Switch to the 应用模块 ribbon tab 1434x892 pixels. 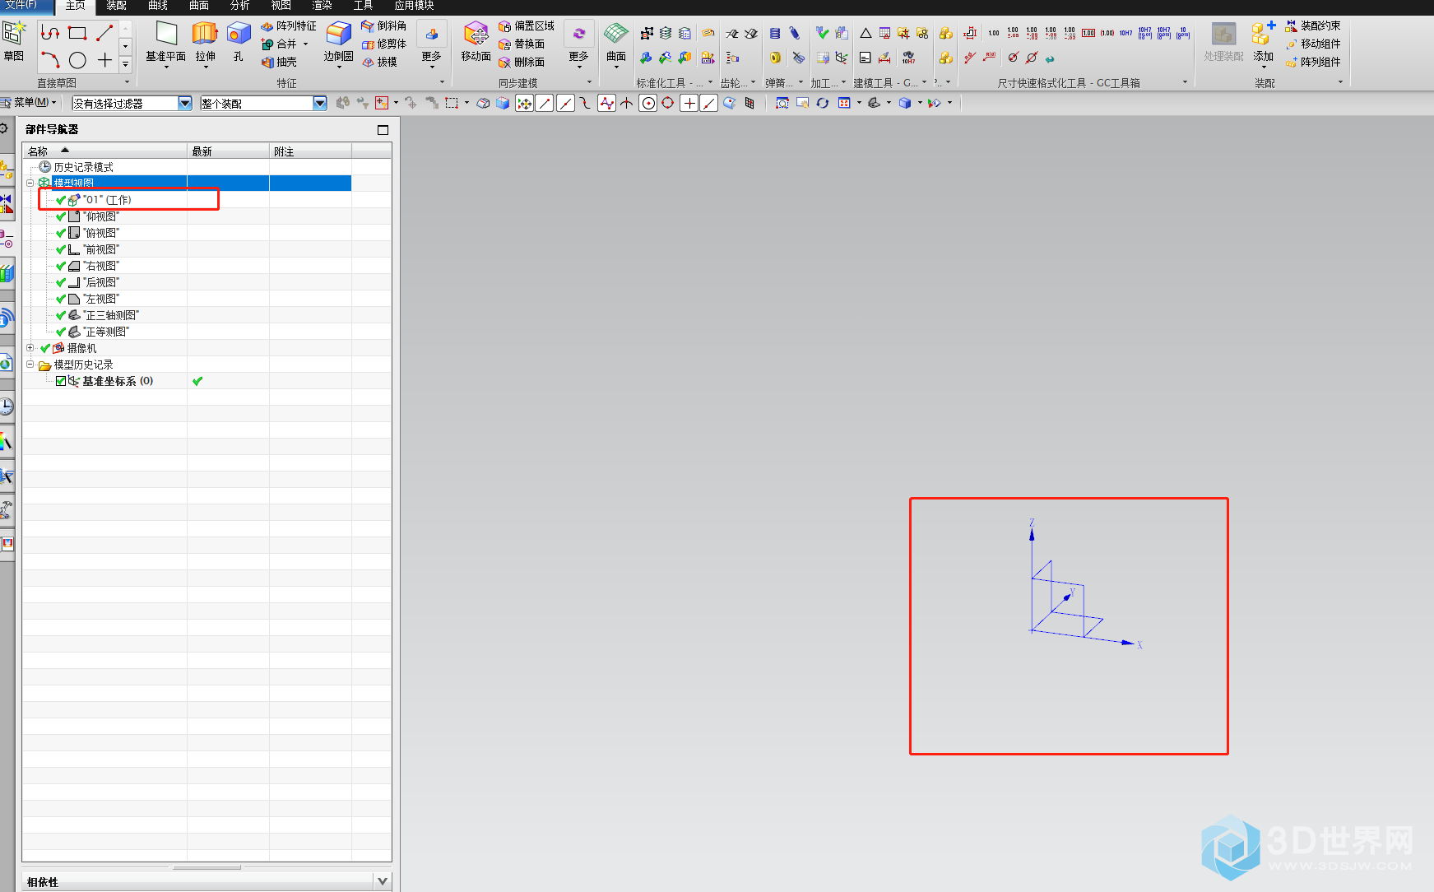click(414, 6)
